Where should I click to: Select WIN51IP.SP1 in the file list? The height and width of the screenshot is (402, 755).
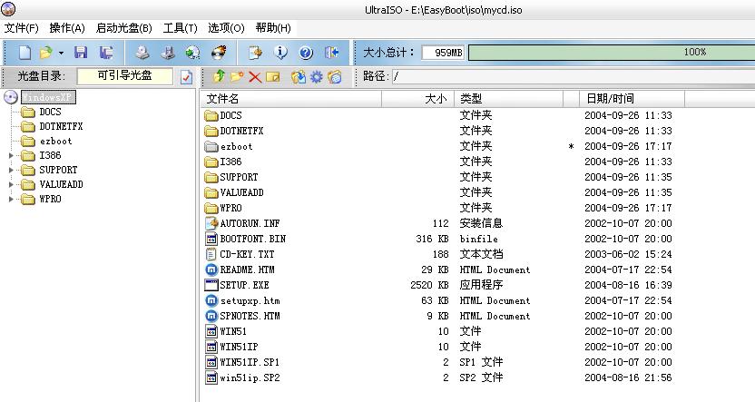point(242,362)
